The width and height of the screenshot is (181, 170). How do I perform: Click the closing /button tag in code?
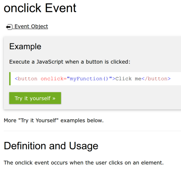[156, 79]
